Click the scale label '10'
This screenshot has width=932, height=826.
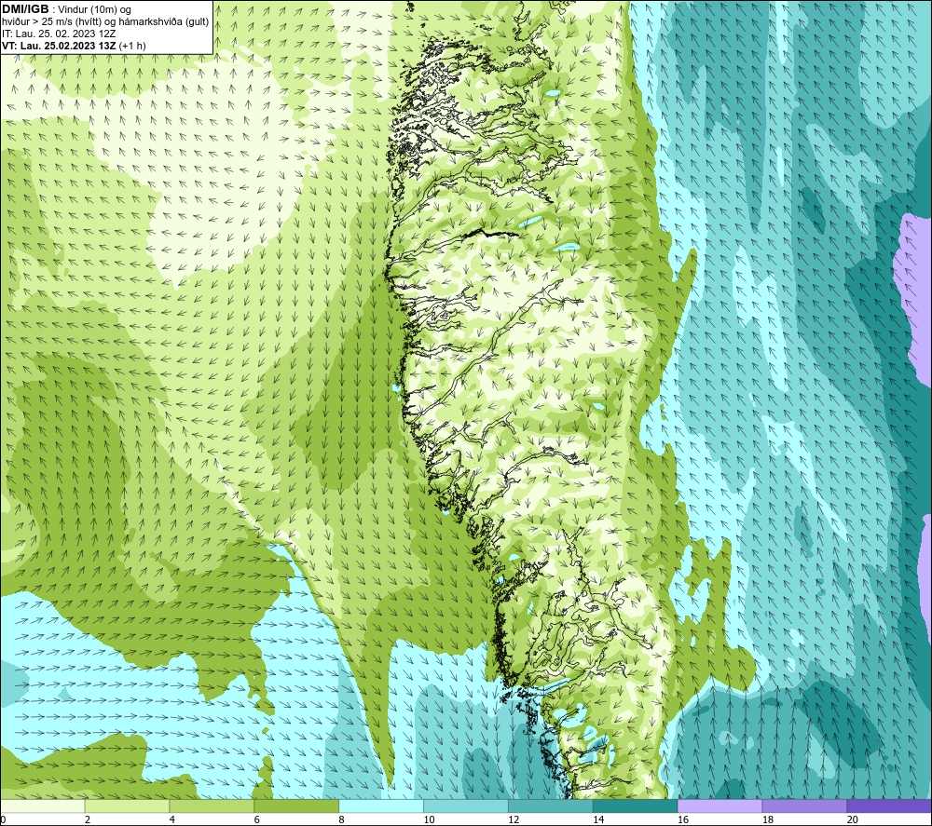(429, 819)
